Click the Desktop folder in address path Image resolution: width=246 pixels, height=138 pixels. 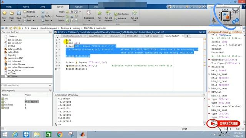pos(65,28)
